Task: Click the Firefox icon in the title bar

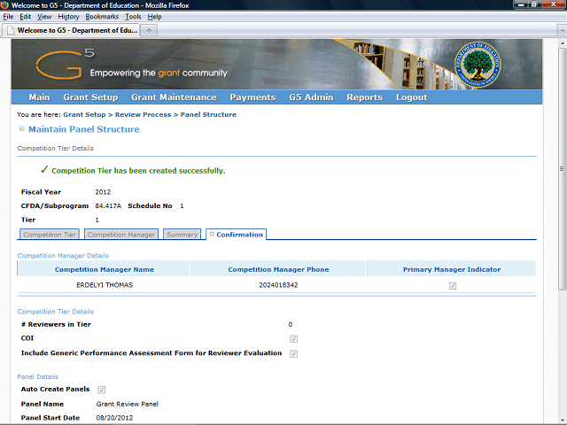Action: 4,5
